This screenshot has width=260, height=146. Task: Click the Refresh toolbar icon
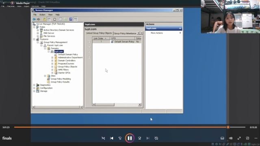(65, 19)
